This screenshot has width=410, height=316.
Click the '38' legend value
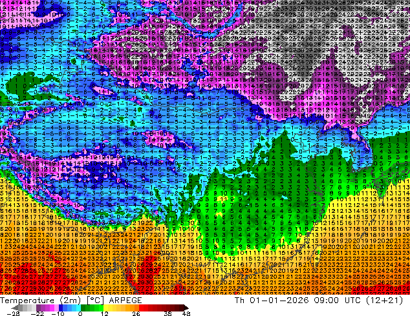coord(167,313)
